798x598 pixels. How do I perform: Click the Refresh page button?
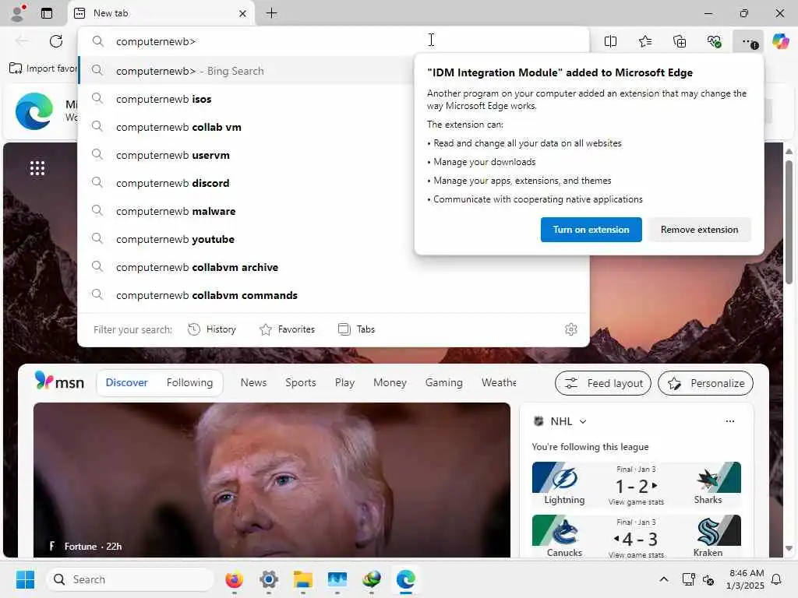tap(56, 41)
